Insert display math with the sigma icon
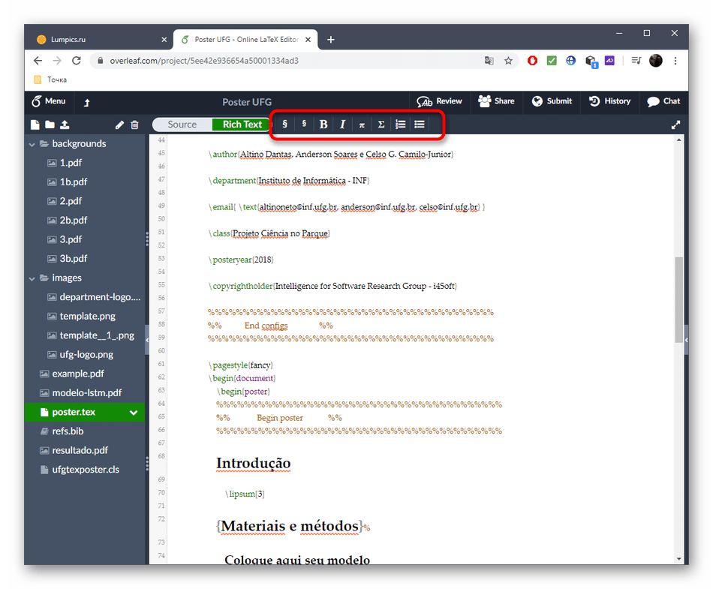This screenshot has height=589, width=713. coord(381,125)
